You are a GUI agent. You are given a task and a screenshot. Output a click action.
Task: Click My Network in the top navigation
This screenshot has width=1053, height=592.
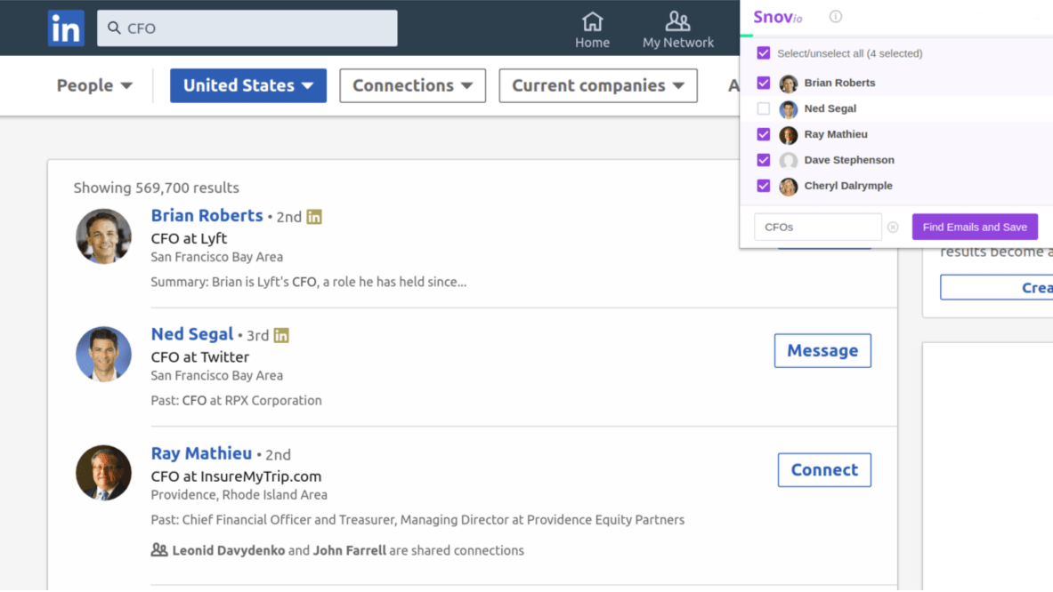point(677,28)
